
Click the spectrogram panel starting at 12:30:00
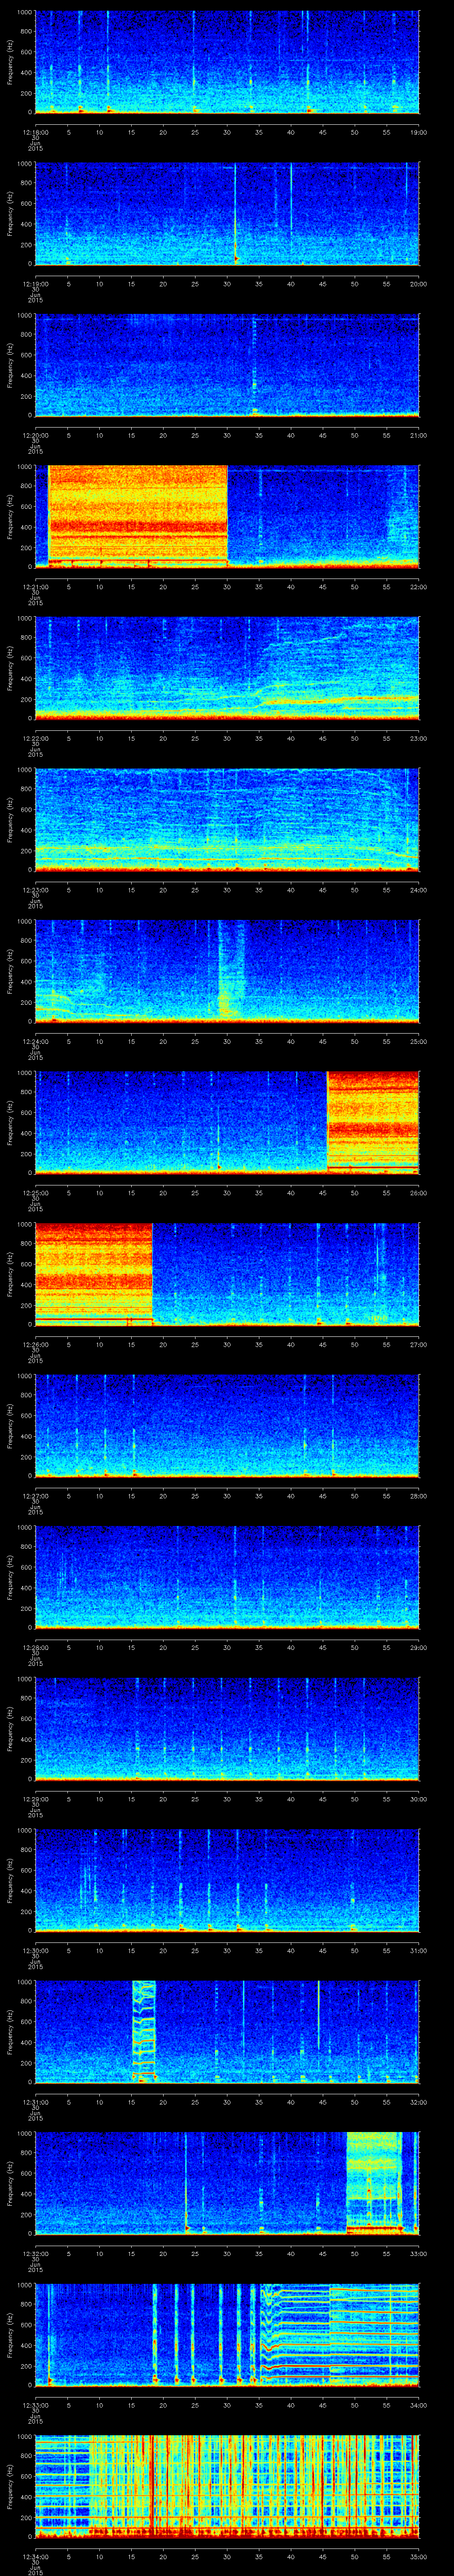[227, 1880]
